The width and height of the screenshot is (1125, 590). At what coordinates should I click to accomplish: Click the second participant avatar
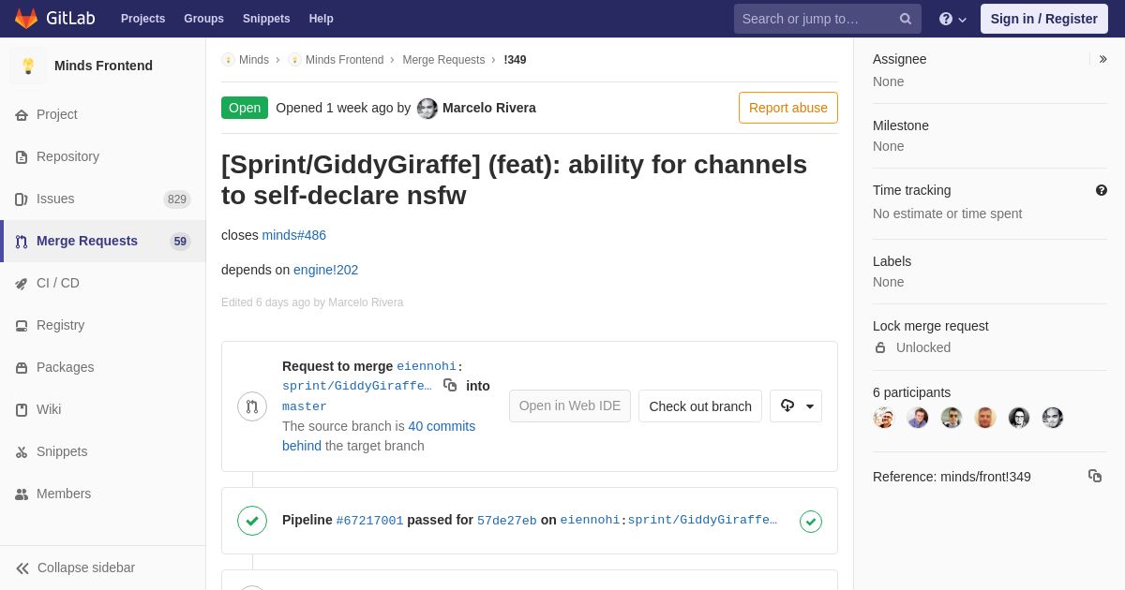click(918, 418)
